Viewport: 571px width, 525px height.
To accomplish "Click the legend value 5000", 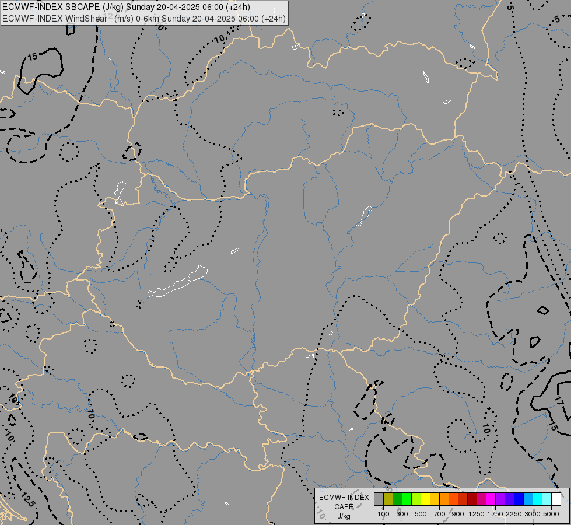I will tap(551, 514).
